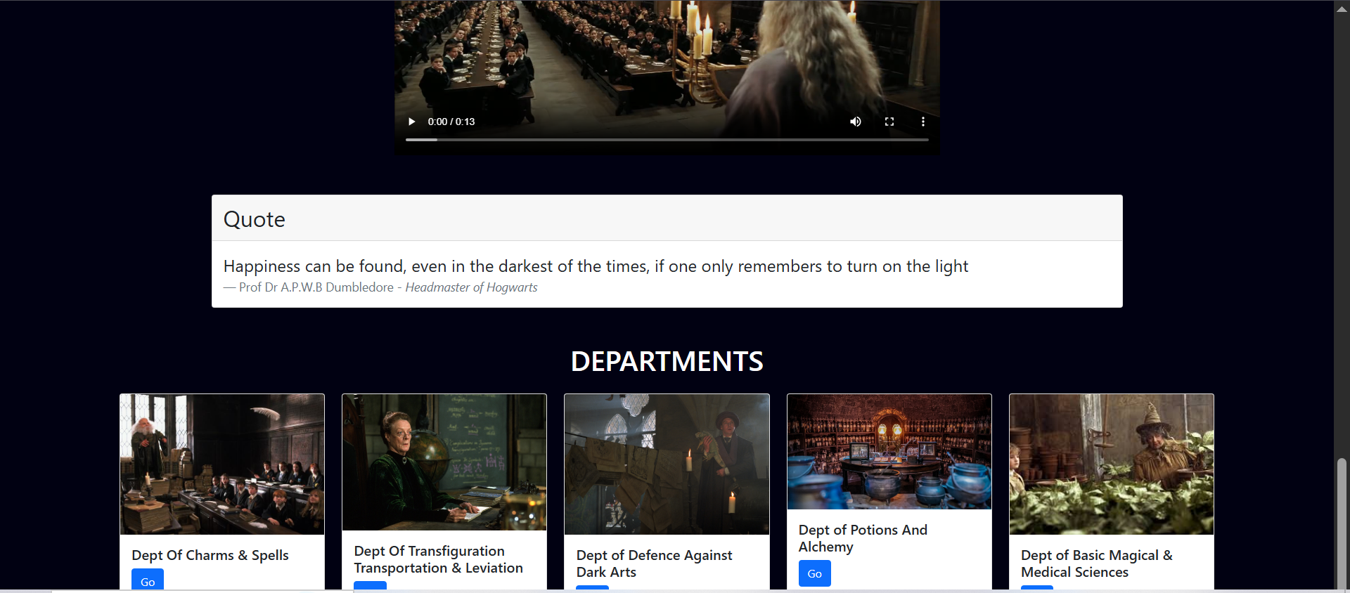Screen dimensions: 1350x593
Task: Open the Potions cauldrons image
Action: pos(889,452)
